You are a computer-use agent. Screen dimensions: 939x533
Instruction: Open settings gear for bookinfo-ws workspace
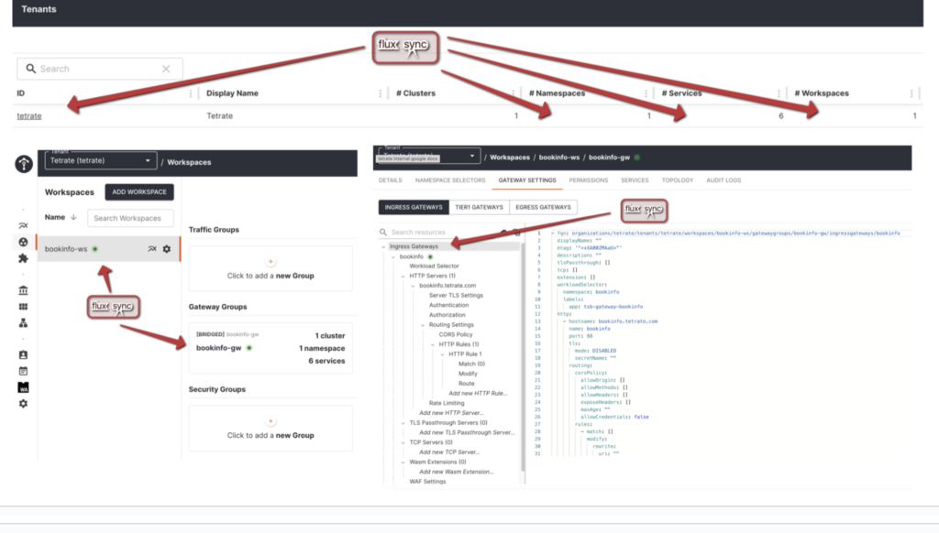click(x=166, y=249)
